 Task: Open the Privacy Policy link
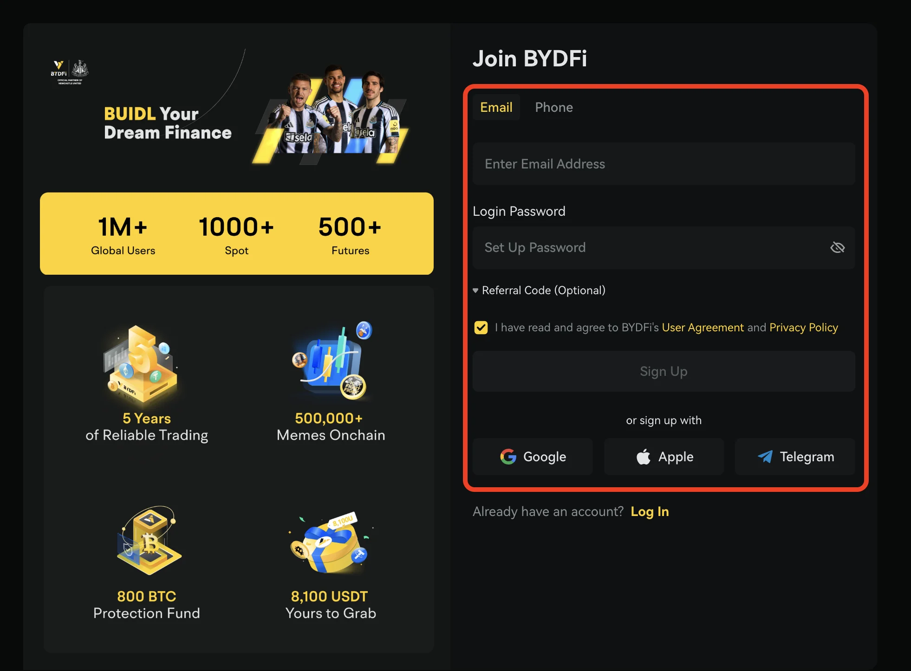point(803,328)
